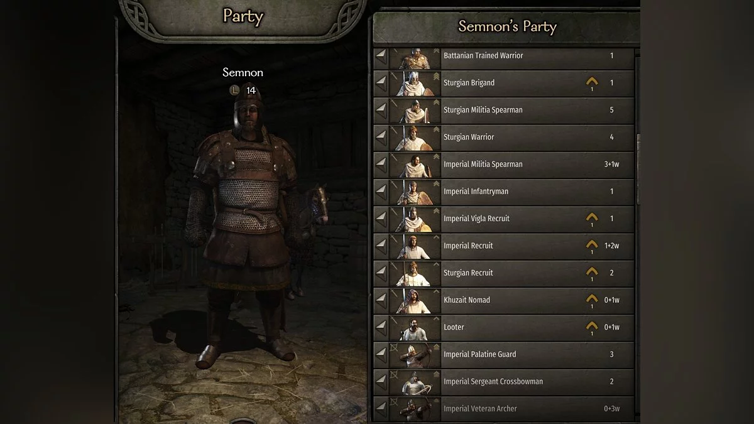Click transfer arrow beside Imperial Palatine Guard
This screenshot has width=754, height=424.
[381, 354]
